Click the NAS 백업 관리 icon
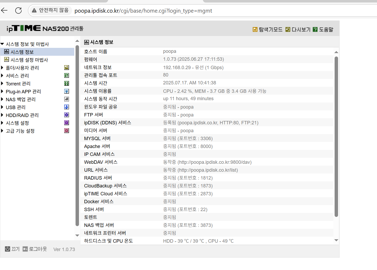377x270 pixels. click(67, 99)
